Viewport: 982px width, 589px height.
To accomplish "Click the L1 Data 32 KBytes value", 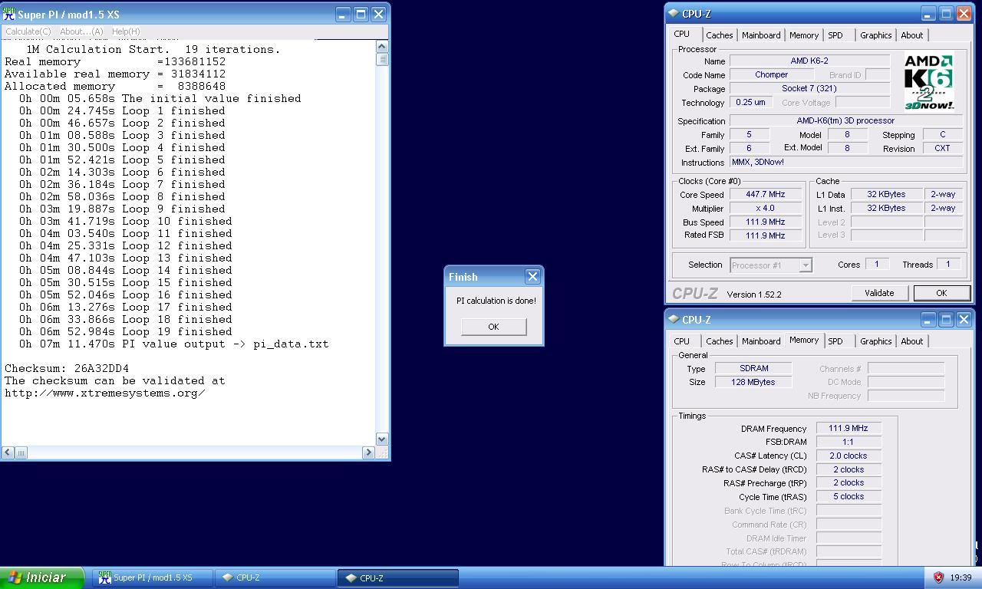I will (886, 194).
